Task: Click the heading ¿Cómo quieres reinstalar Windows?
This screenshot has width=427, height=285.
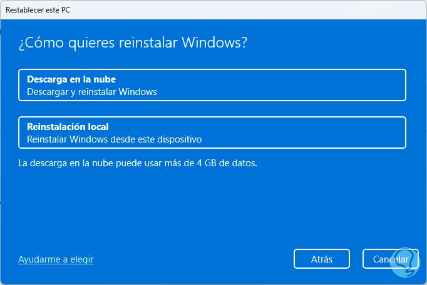Action: (x=133, y=42)
